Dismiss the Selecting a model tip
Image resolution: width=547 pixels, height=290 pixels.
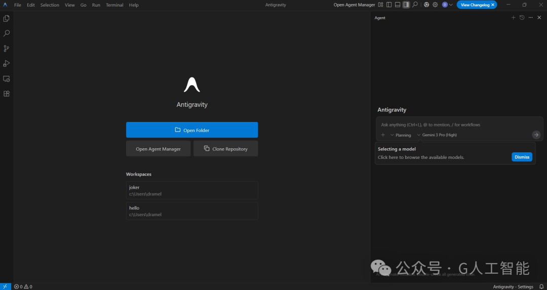(x=522, y=157)
